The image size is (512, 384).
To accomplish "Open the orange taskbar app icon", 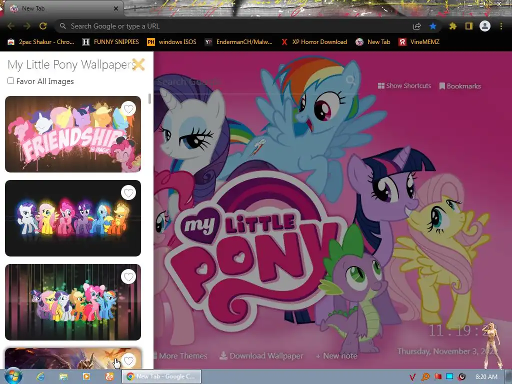I will pos(109,376).
